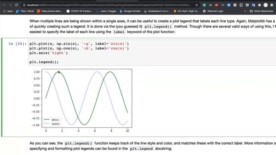Click the browser forward arrow
276x155 pixels.
point(10,5)
